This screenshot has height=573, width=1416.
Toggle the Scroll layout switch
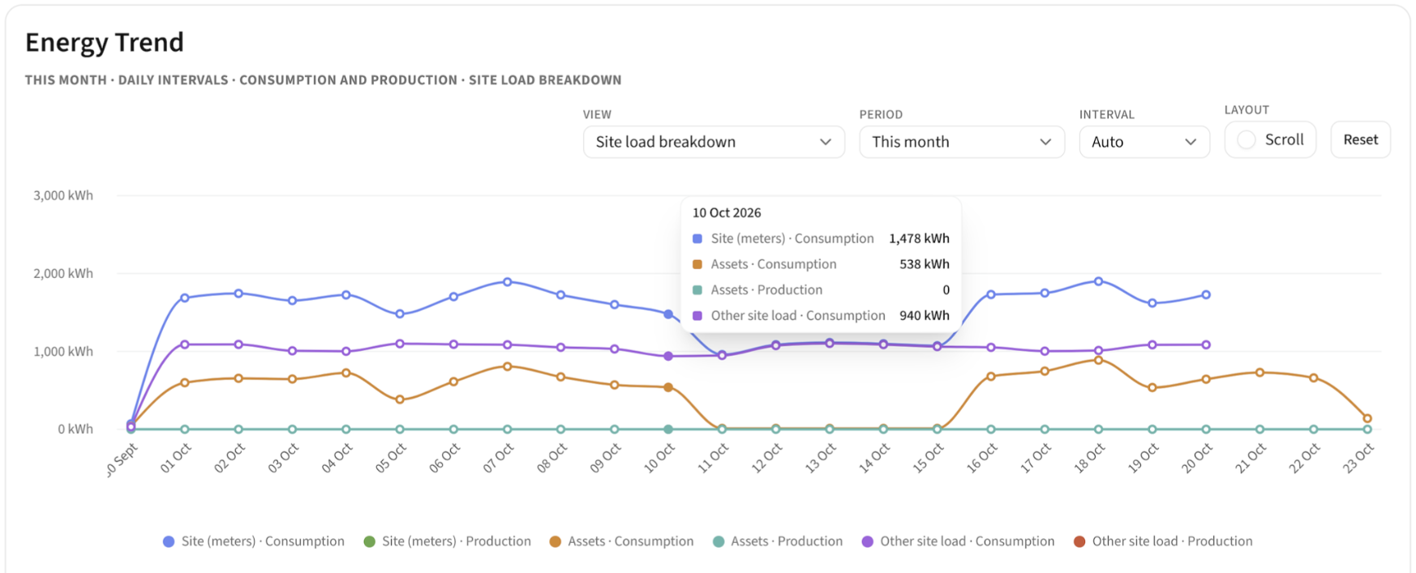coord(1270,139)
